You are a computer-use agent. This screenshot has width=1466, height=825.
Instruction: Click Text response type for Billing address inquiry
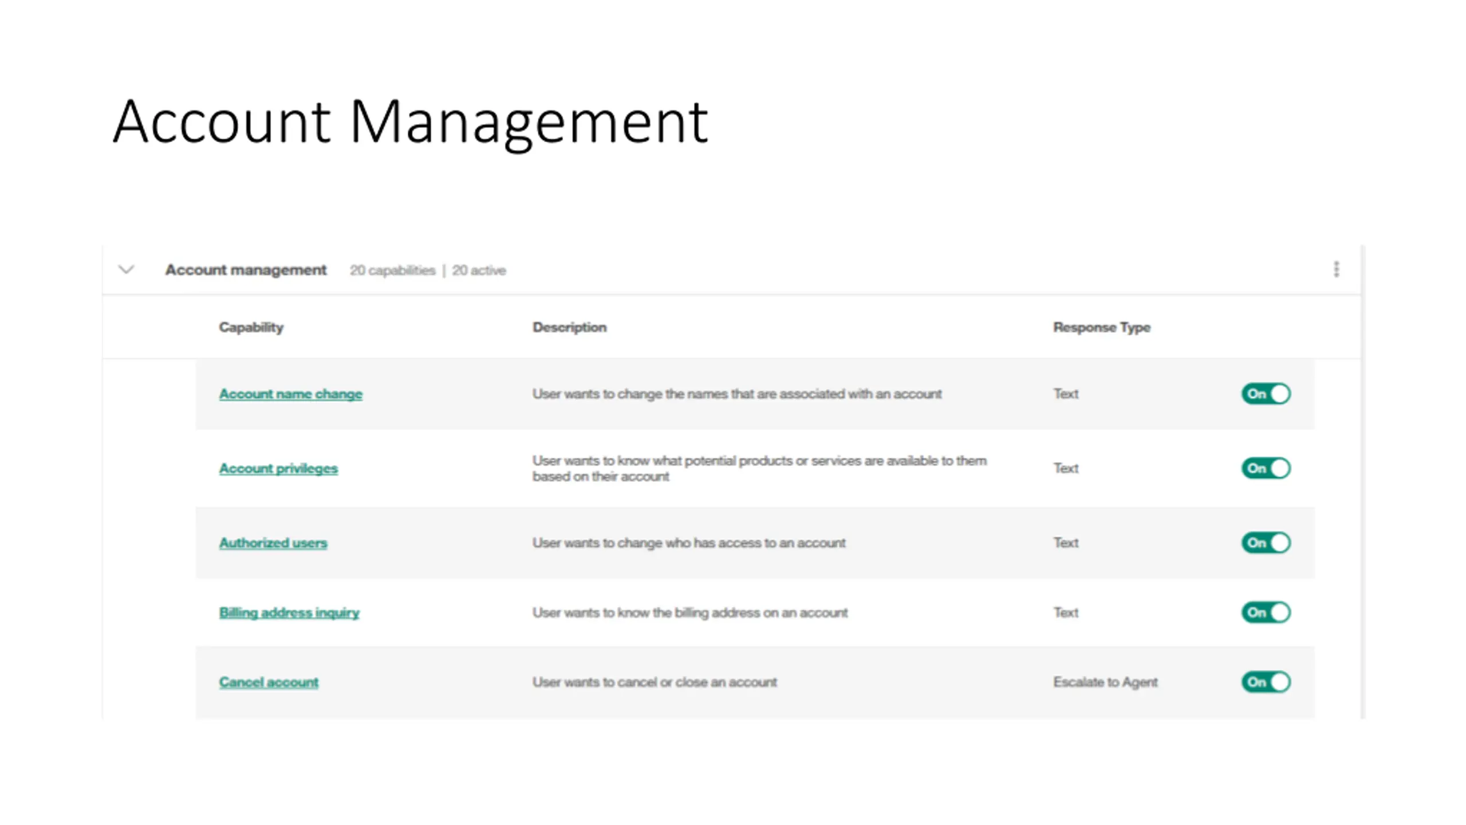click(1066, 613)
